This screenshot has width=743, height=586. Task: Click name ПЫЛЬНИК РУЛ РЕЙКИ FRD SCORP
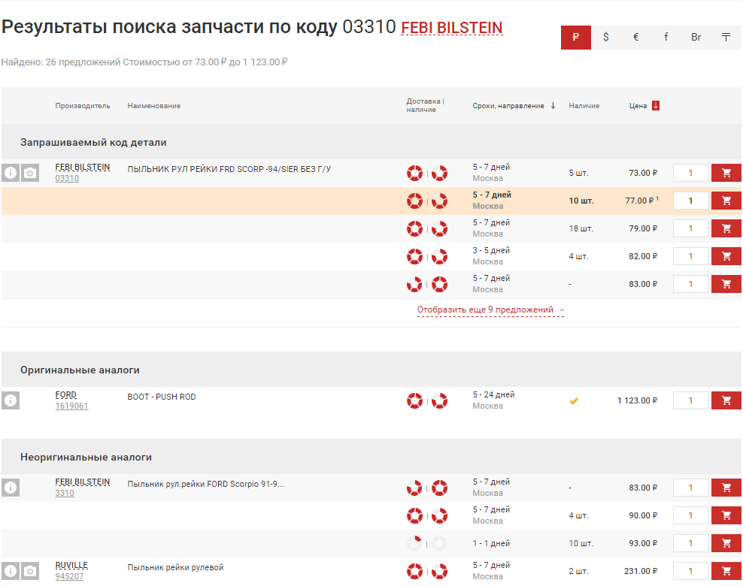click(229, 169)
